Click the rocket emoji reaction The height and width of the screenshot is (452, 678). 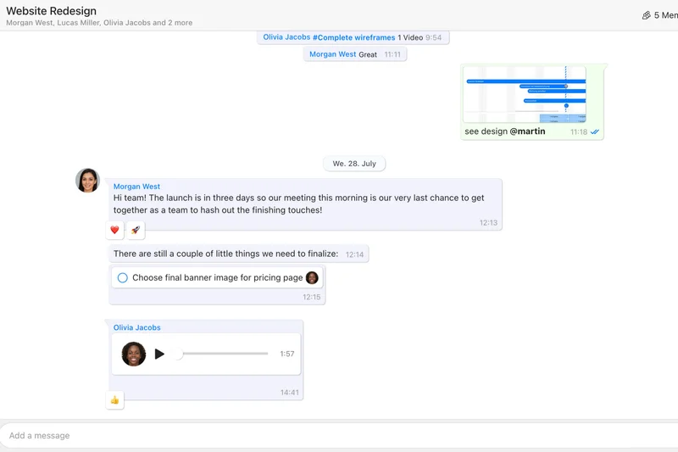[136, 230]
